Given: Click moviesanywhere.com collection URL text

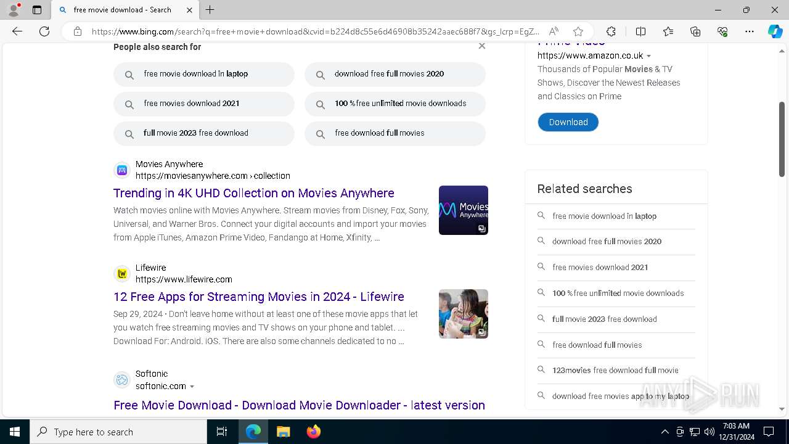Looking at the screenshot, I should click(x=213, y=176).
